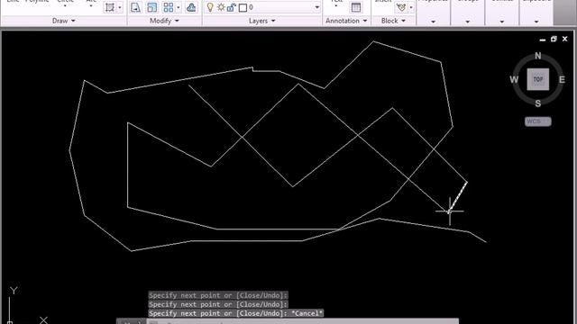Open the Circle tool dropdown arrow
This screenshot has width=577, height=324.
[x=65, y=6]
